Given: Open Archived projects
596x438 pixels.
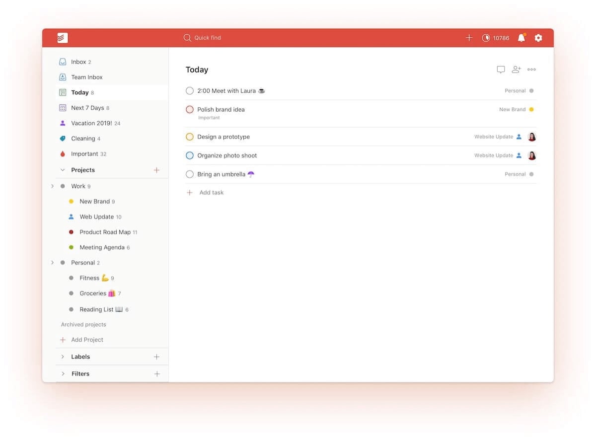Looking at the screenshot, I should pos(83,324).
